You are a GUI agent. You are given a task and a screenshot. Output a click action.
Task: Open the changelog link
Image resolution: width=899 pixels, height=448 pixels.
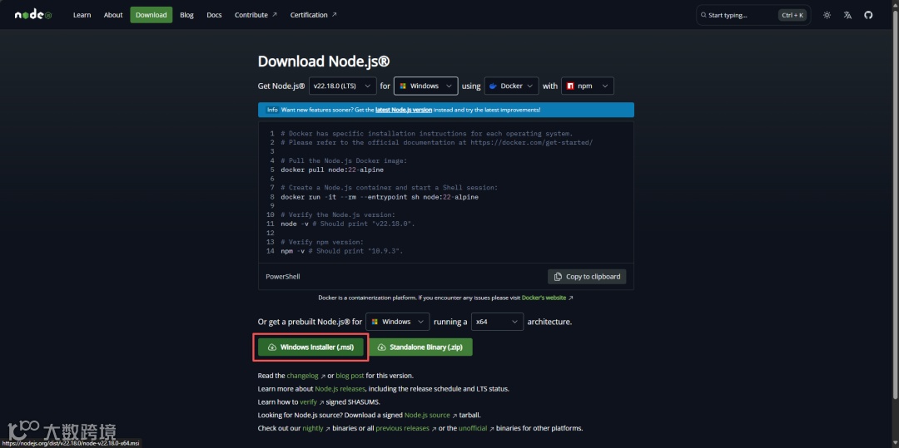coord(306,376)
